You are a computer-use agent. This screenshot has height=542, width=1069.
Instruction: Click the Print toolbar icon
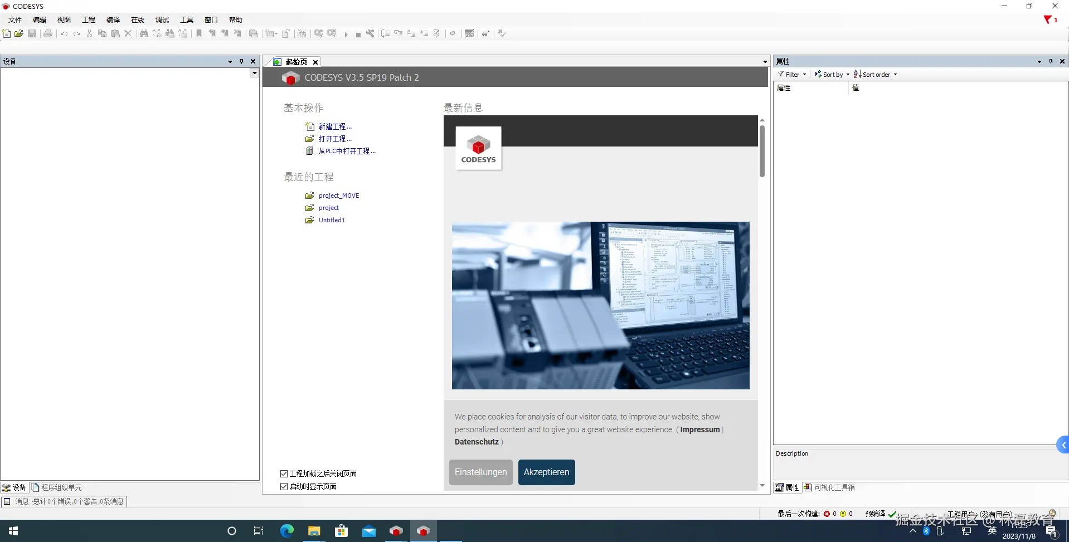(48, 33)
